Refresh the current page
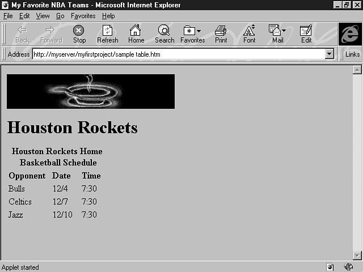This screenshot has height=272, width=363. point(107,33)
